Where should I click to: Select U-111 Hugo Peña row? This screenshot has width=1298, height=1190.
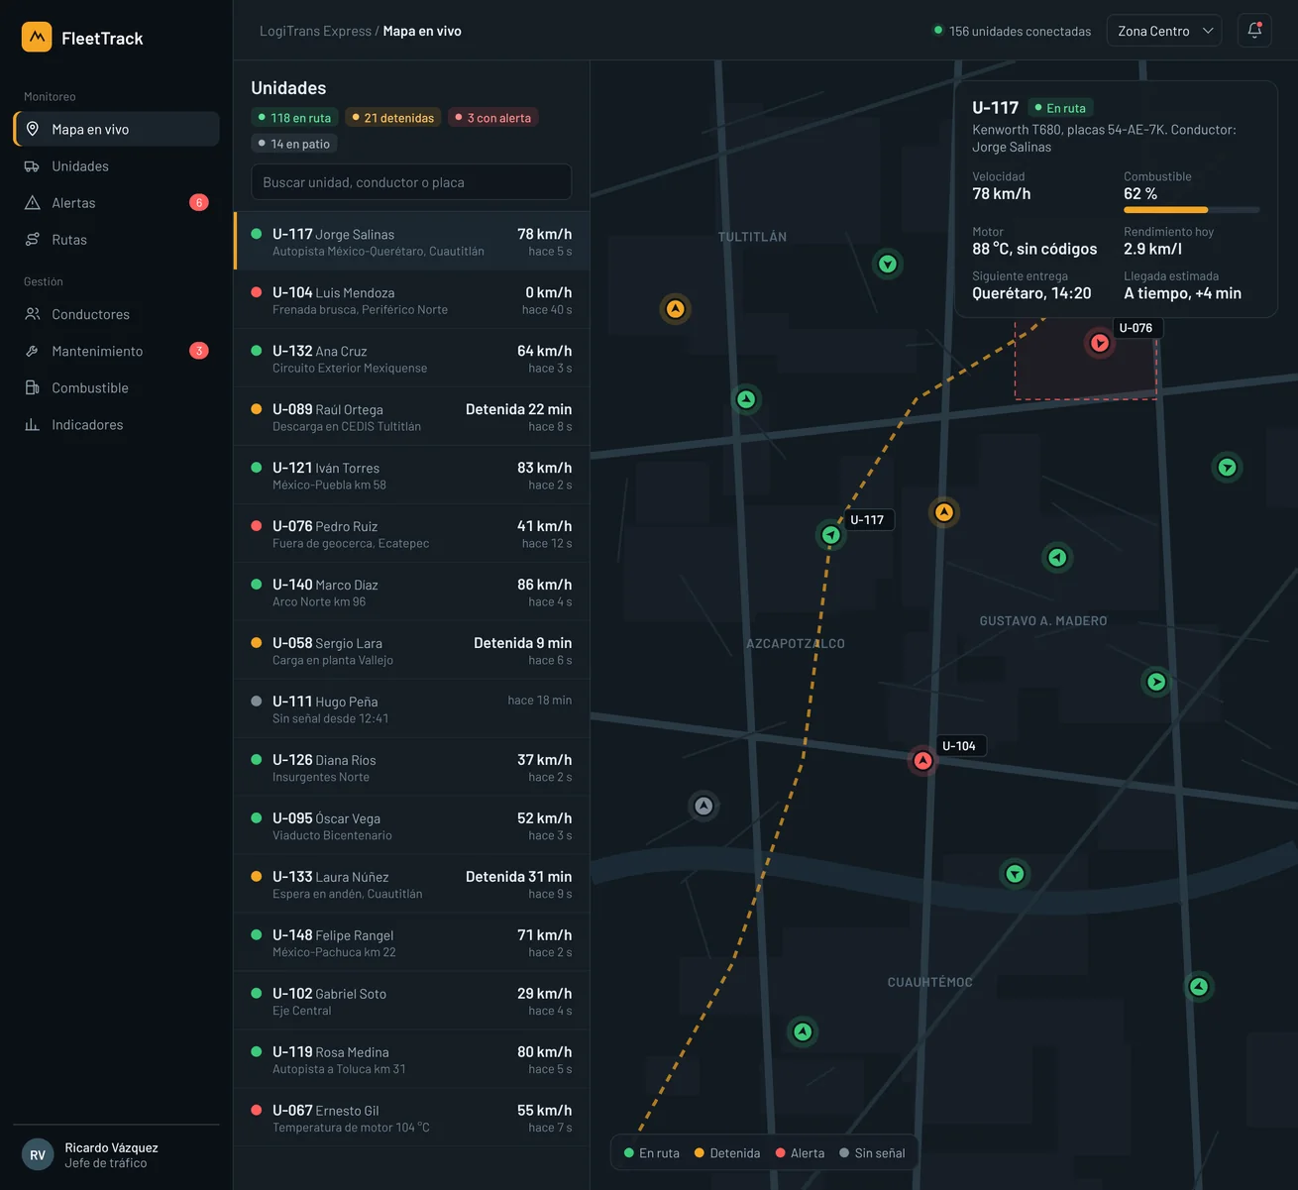[x=411, y=708]
